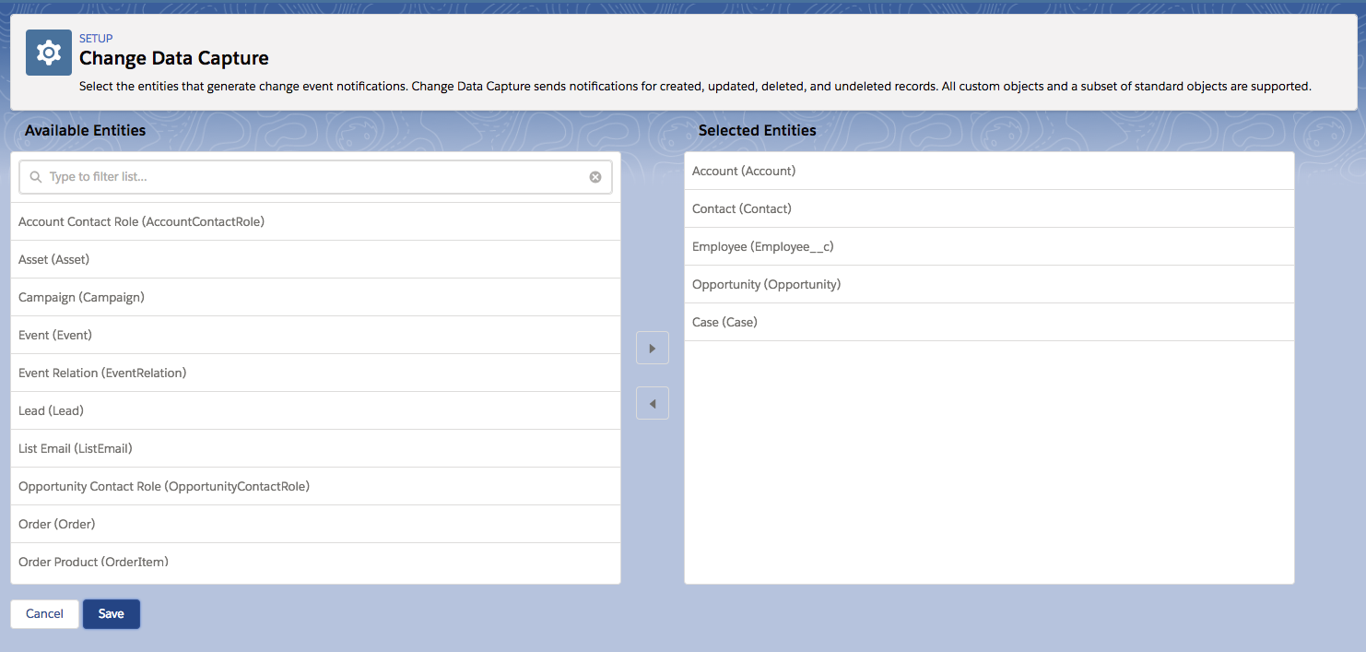
Task: Select Case (Case) in Selected Entities
Action: click(x=724, y=322)
